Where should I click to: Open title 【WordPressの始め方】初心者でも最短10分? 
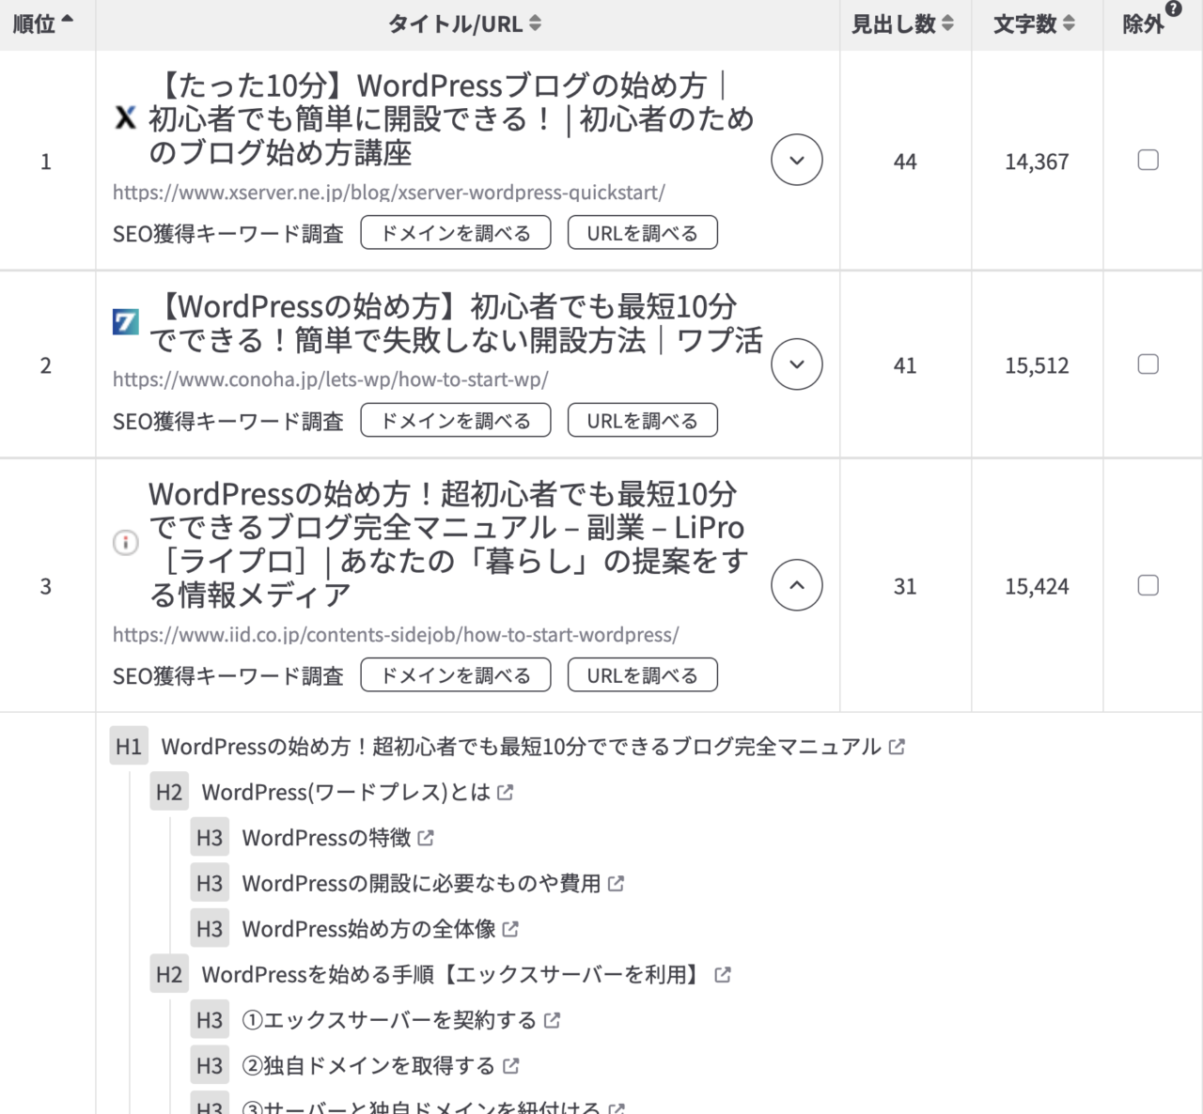click(456, 323)
